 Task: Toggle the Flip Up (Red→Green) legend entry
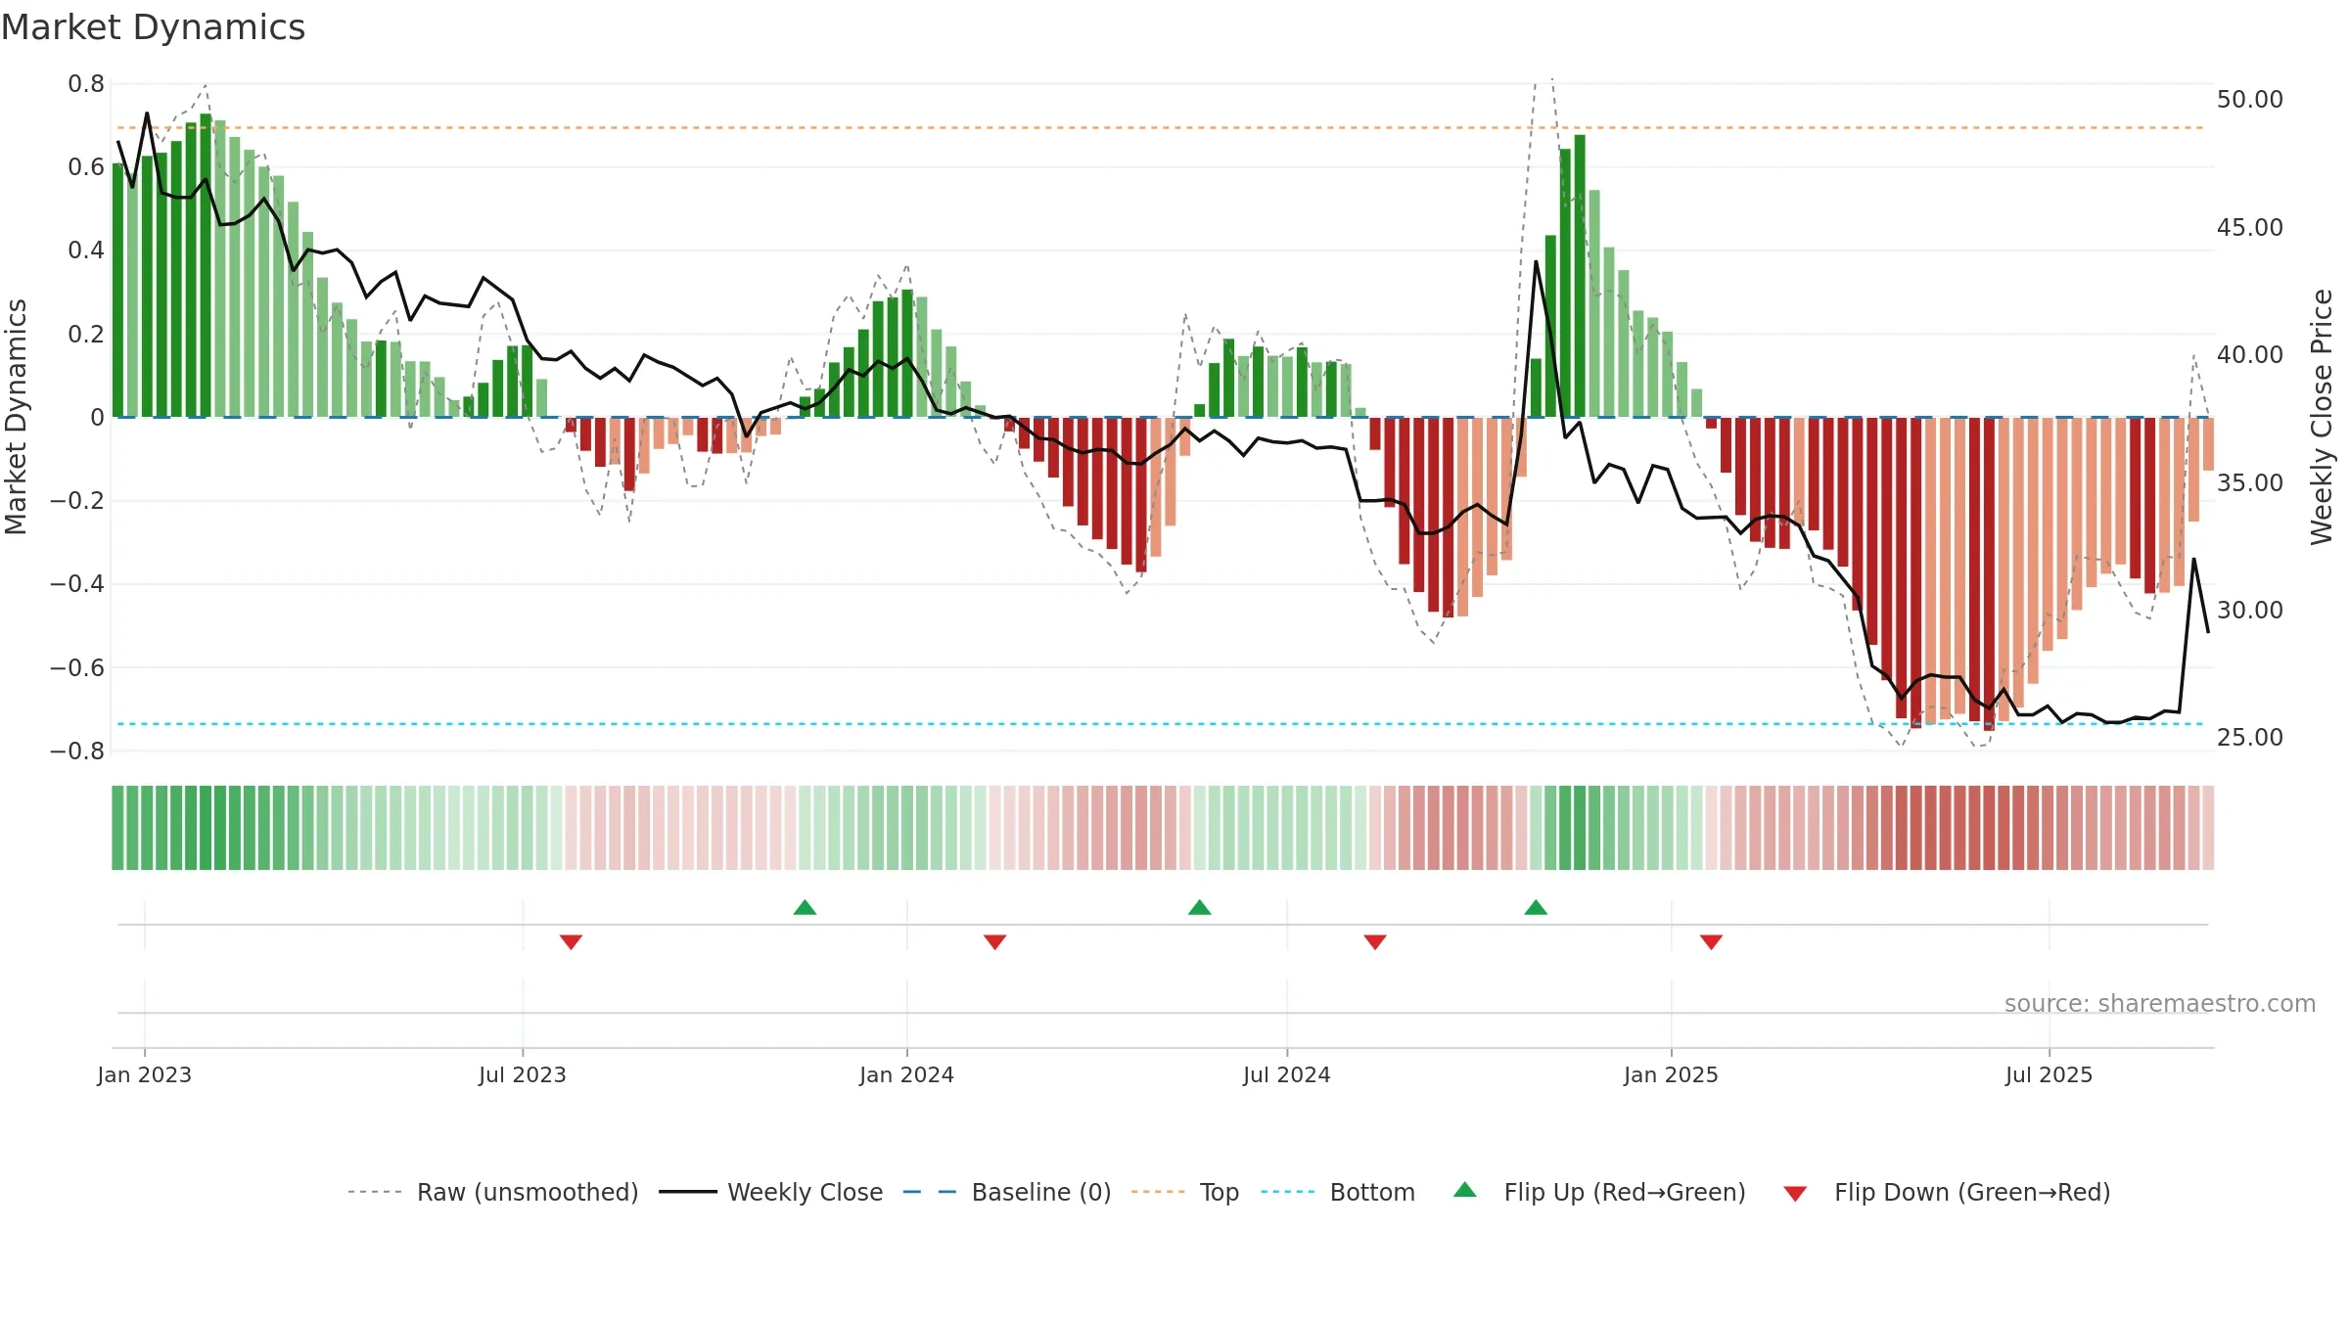pos(1599,1192)
